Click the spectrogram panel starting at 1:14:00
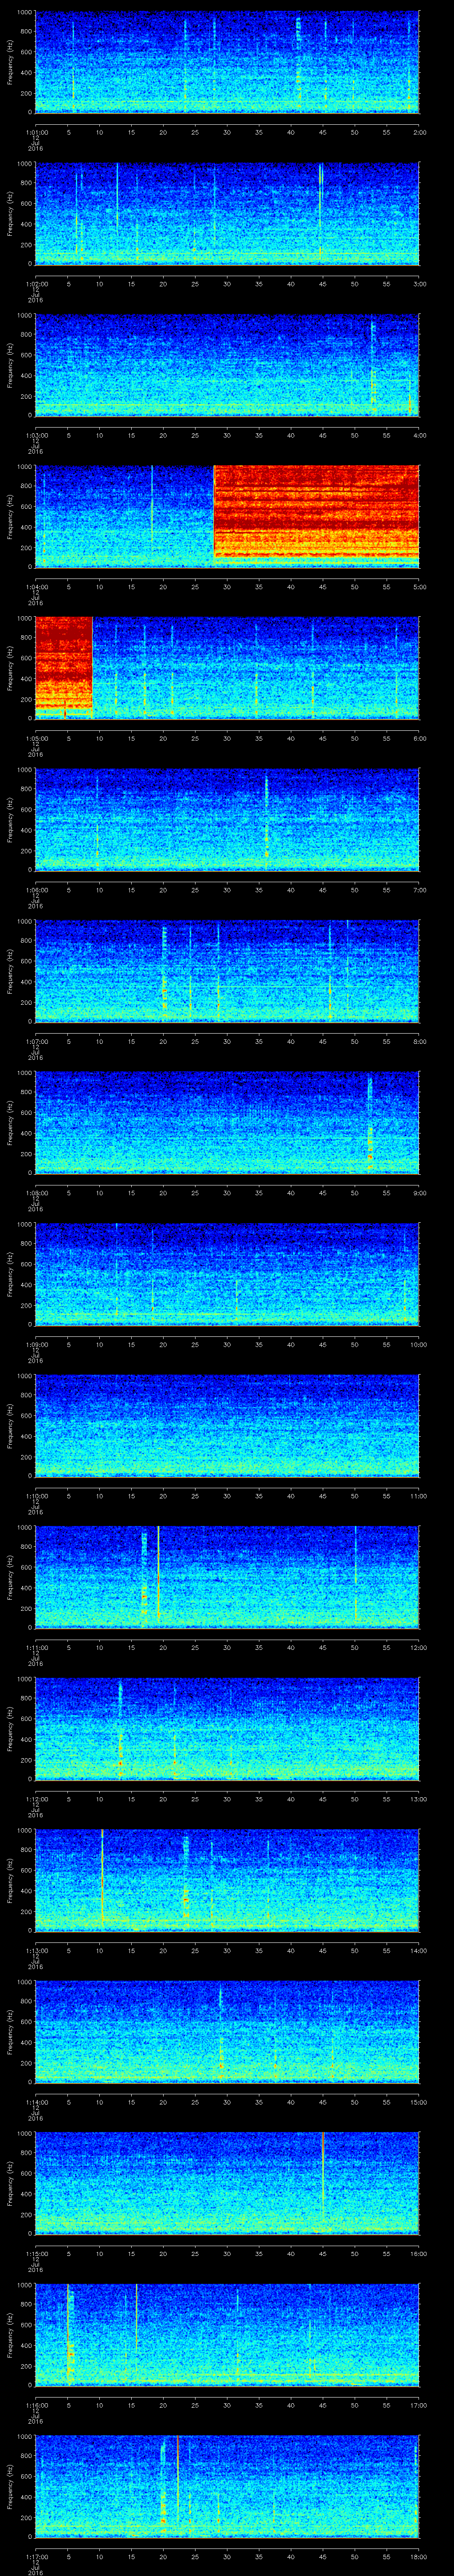The height and width of the screenshot is (2576, 454). tap(227, 2032)
